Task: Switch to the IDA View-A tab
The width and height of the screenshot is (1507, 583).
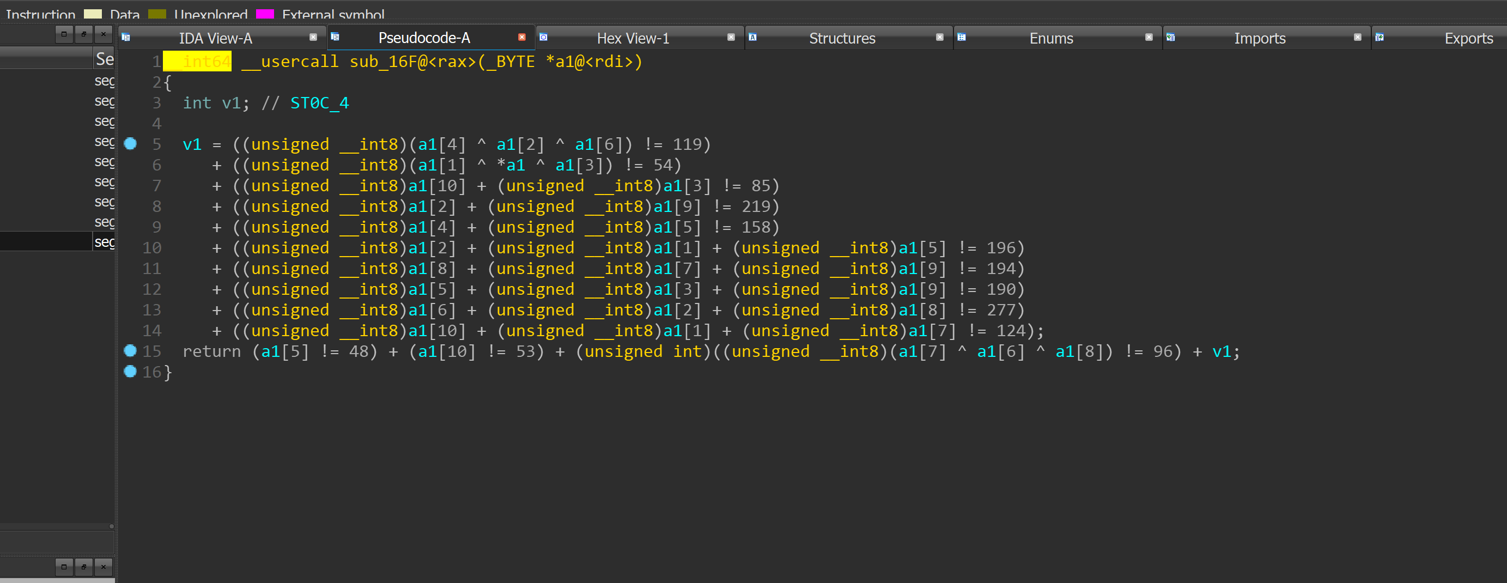Action: [215, 38]
